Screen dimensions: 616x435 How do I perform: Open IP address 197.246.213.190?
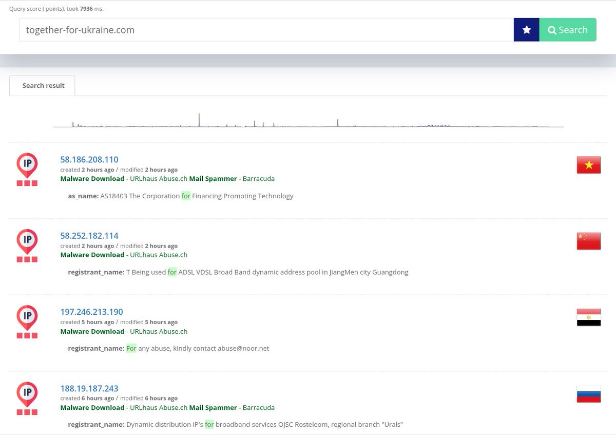tap(91, 312)
